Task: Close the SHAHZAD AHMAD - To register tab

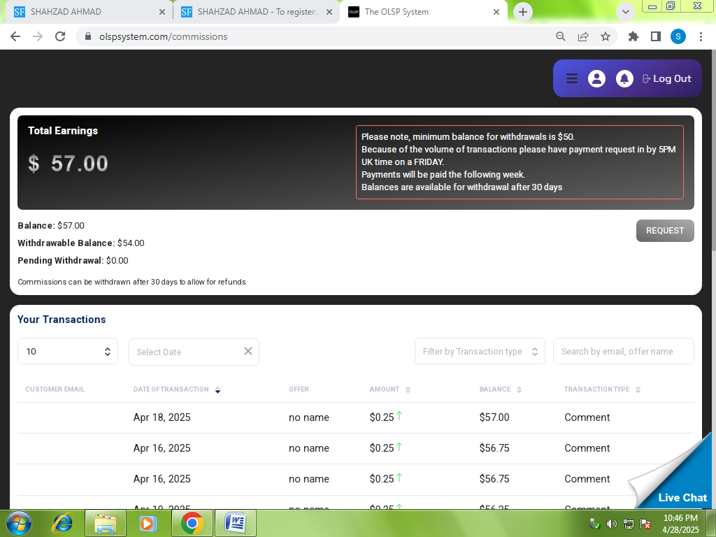Action: coord(329,12)
